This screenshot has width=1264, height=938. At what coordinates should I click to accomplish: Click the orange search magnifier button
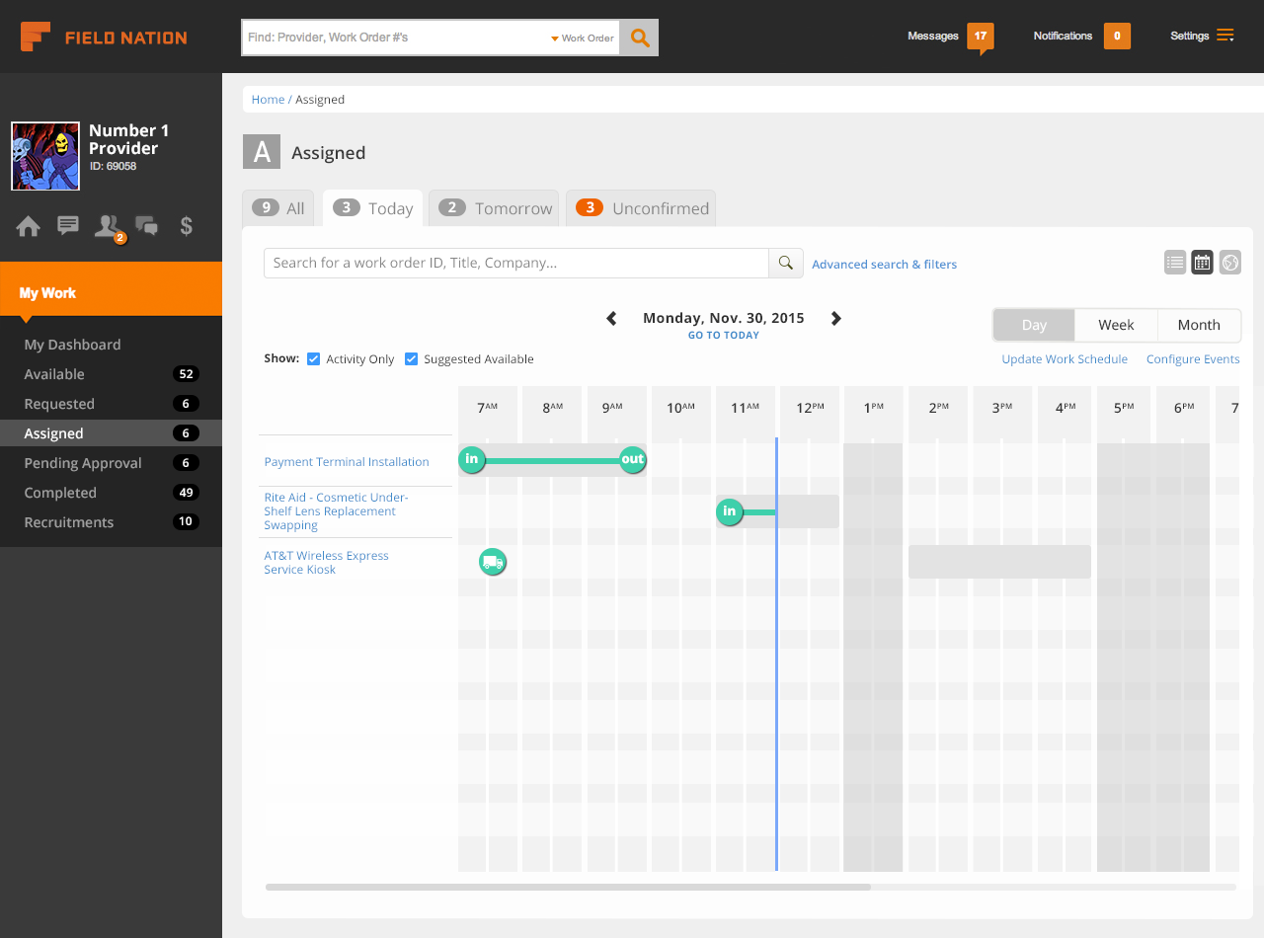(x=640, y=38)
